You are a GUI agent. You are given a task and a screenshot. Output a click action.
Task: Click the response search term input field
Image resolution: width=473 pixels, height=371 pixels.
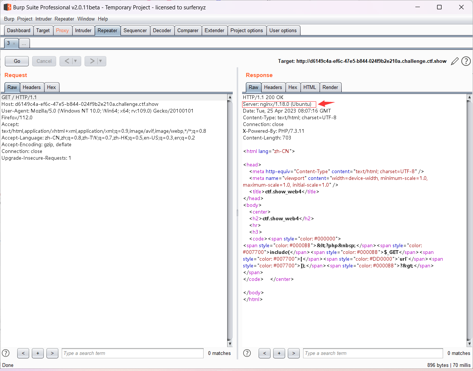pyautogui.click(x=373, y=353)
